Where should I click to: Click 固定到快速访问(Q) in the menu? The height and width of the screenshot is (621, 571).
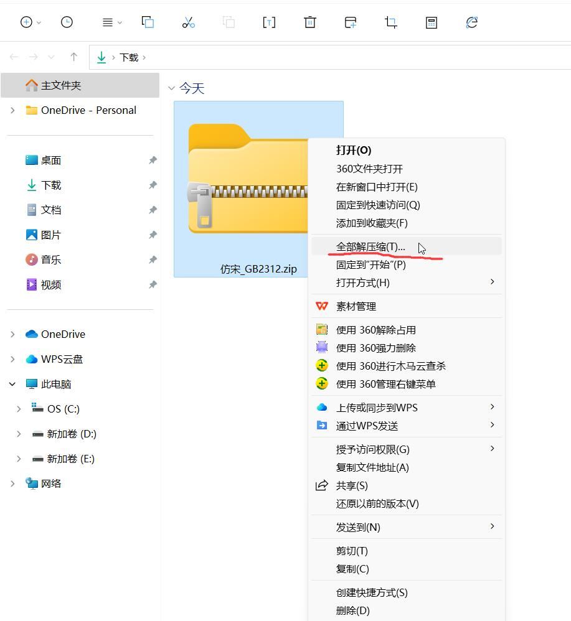coord(372,204)
